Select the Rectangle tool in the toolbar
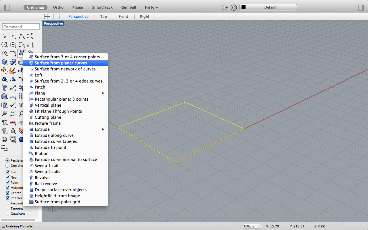The width and height of the screenshot is (368, 230). (30, 45)
